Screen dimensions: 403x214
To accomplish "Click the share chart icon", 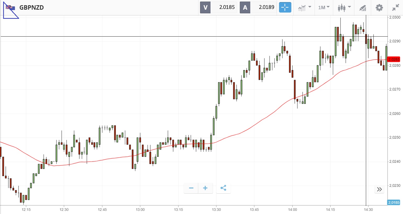I will coord(223,188).
